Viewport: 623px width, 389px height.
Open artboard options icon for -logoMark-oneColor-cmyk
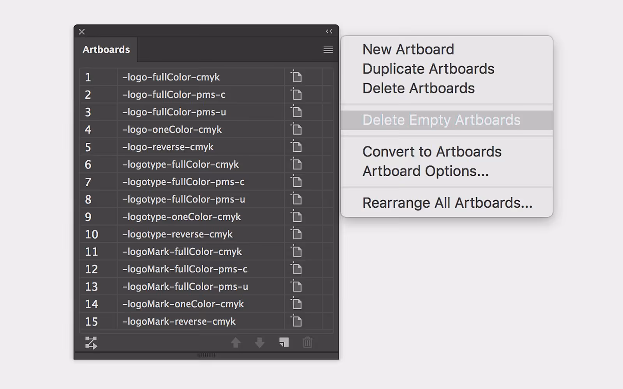[x=296, y=304]
